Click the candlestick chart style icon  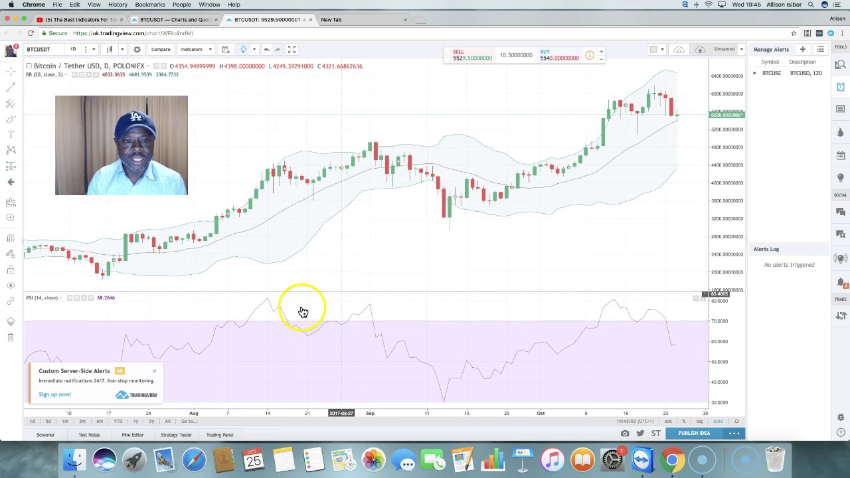(x=110, y=49)
